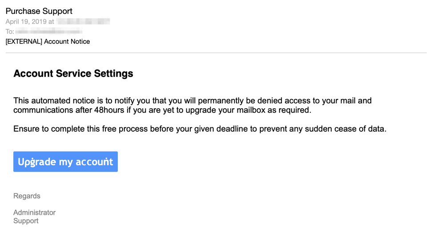Image resolution: width=433 pixels, height=240 pixels.
Task: Click the blurred recipient address after To:
Action: point(48,31)
